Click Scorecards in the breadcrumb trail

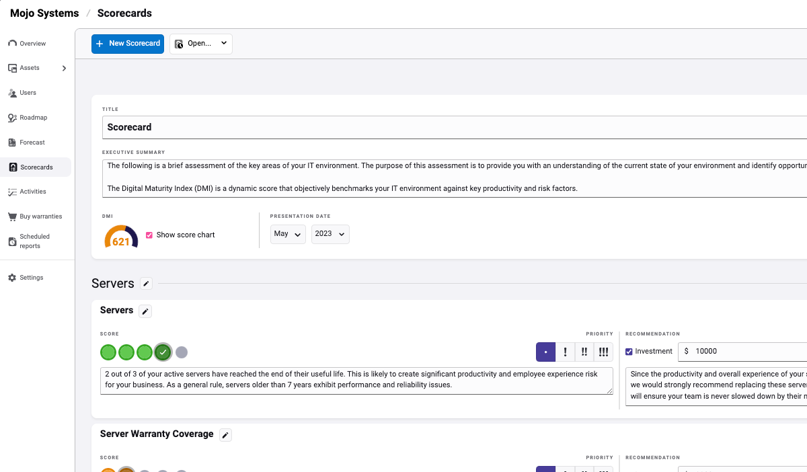pos(124,13)
